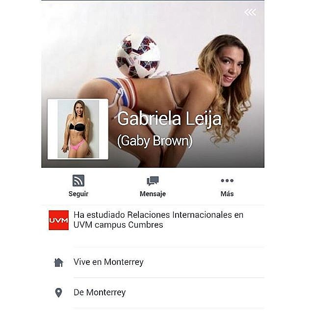This screenshot has width=314, height=314.
Task: Click the Gabriela Leija profile name
Action: 169,119
